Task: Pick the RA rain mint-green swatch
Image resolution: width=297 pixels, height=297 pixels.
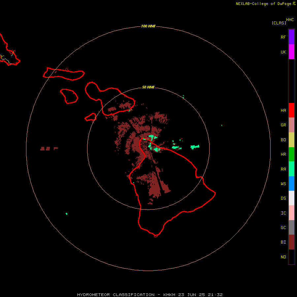Action: click(291, 169)
